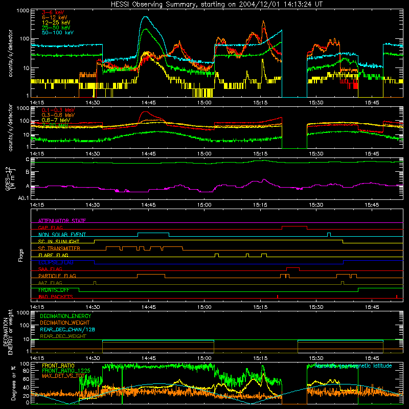Click the 0.3-0.8 MeV legend label

click(x=58, y=115)
